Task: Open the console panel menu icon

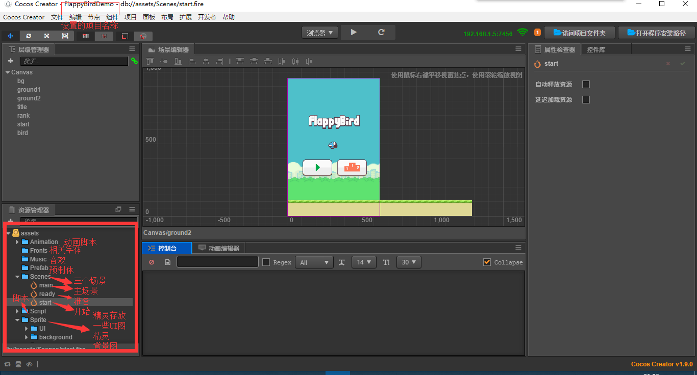Action: (x=518, y=248)
